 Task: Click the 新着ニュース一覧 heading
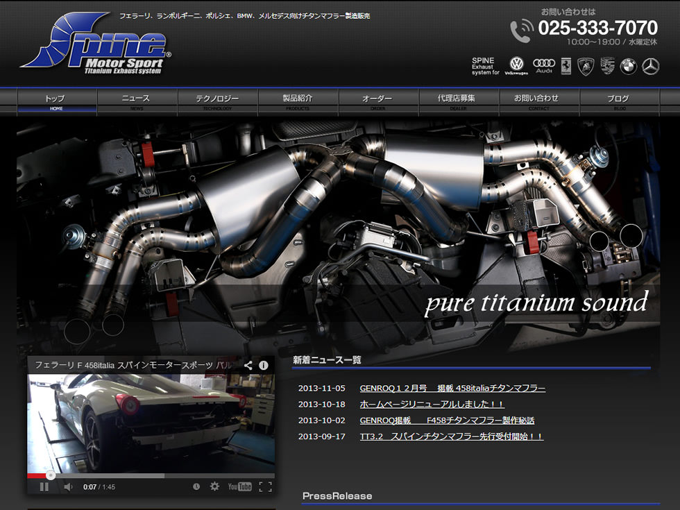tap(327, 360)
